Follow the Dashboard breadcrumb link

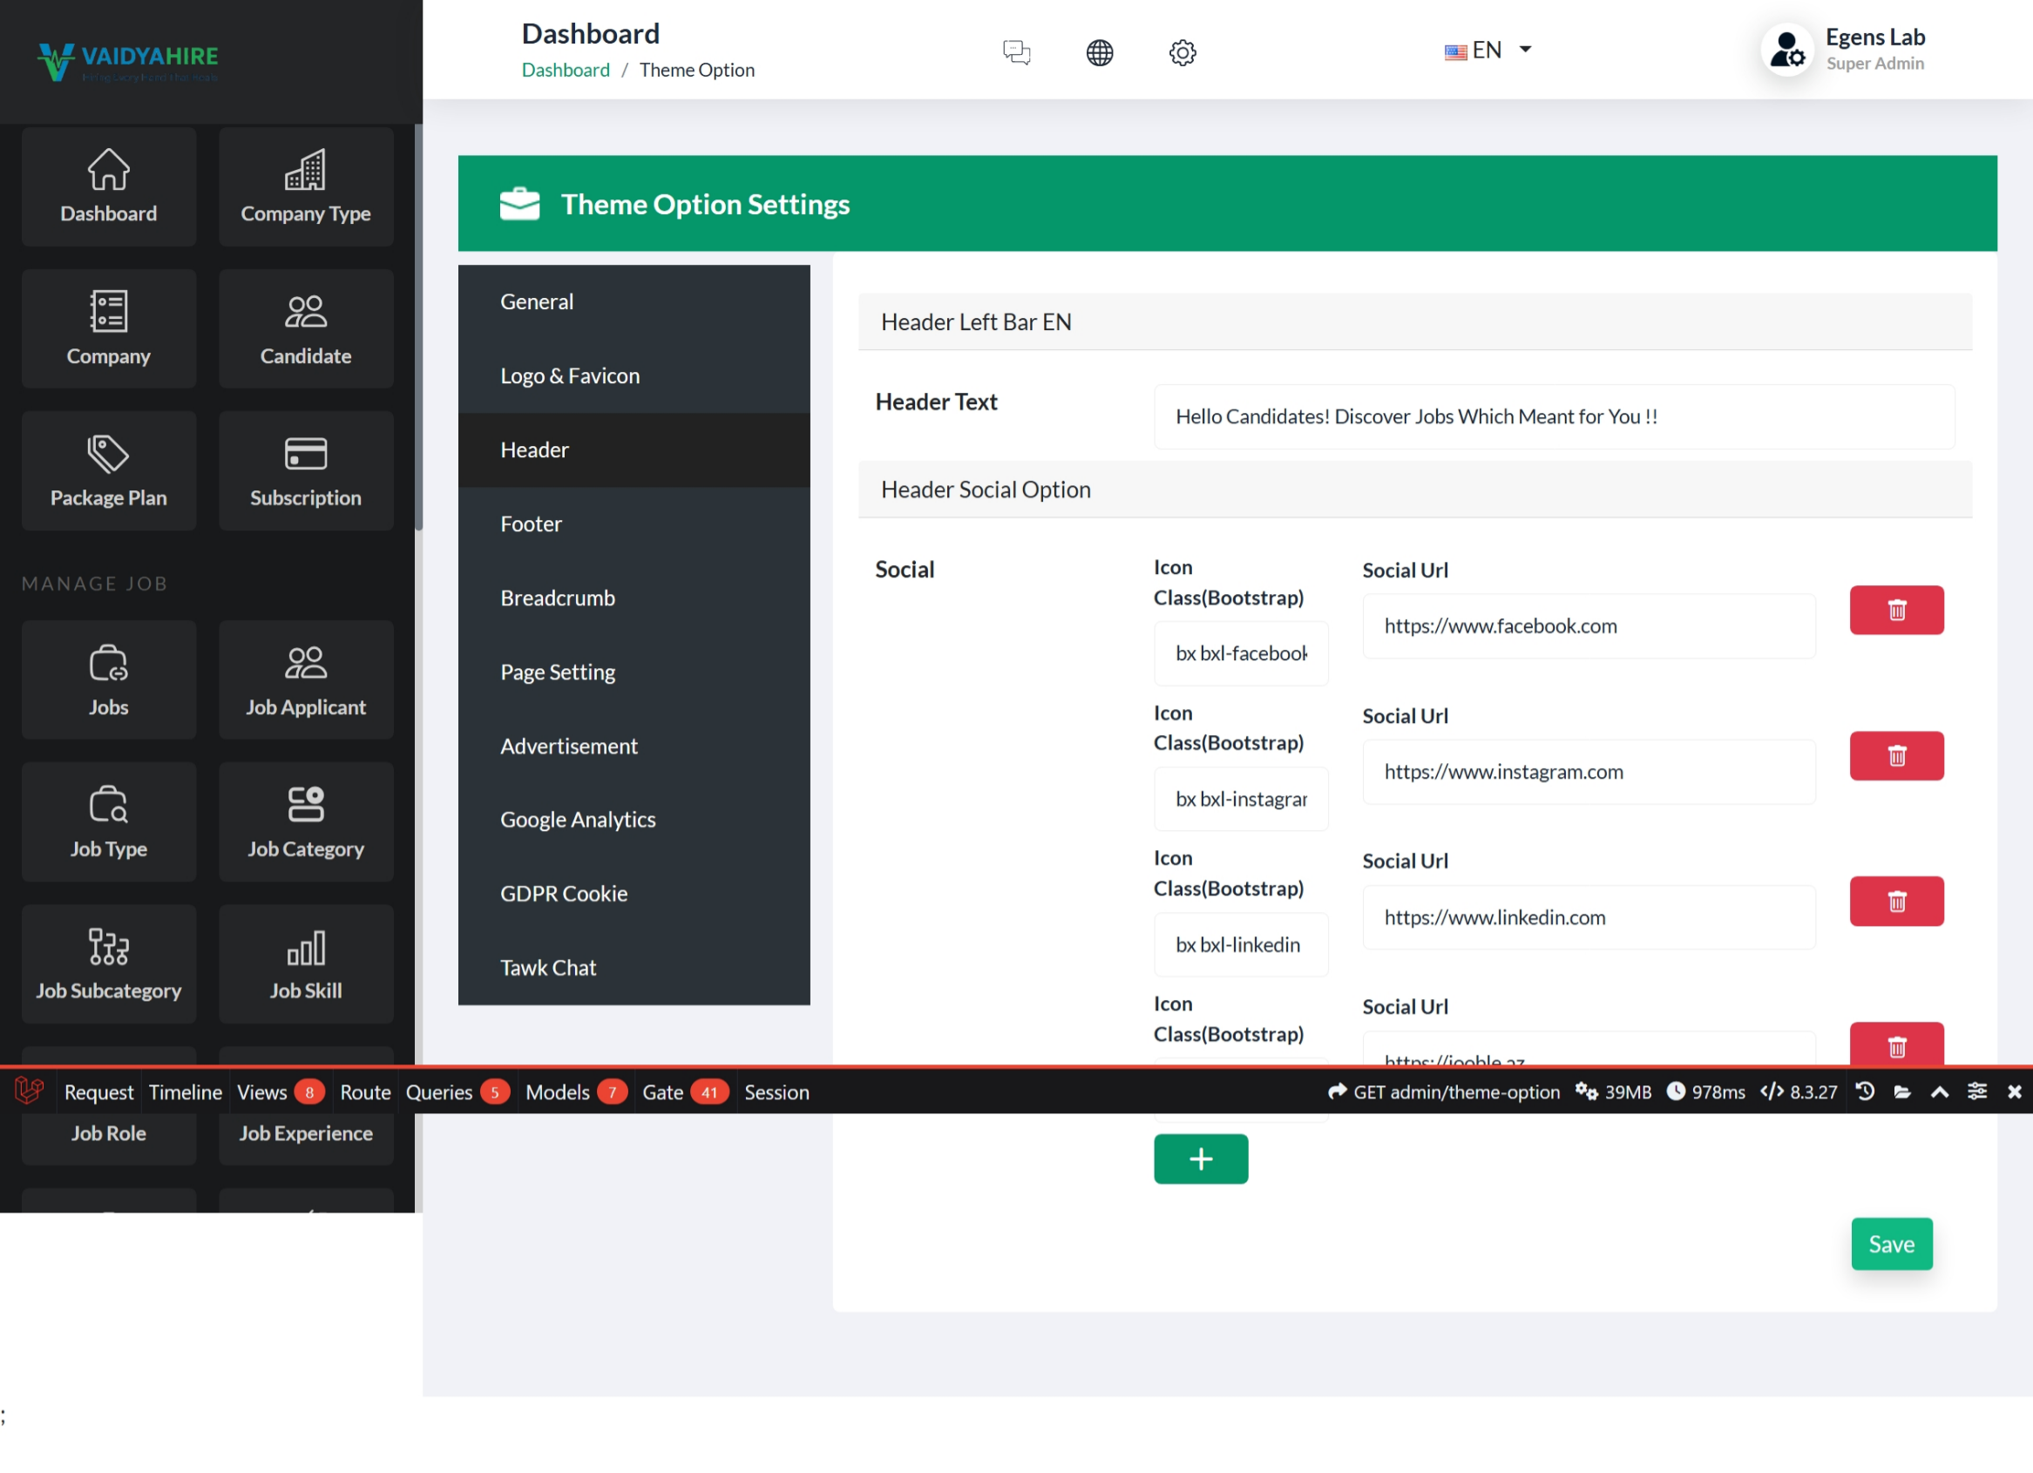tap(565, 70)
